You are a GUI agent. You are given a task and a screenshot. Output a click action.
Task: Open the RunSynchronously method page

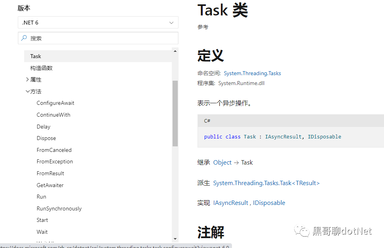(x=59, y=208)
